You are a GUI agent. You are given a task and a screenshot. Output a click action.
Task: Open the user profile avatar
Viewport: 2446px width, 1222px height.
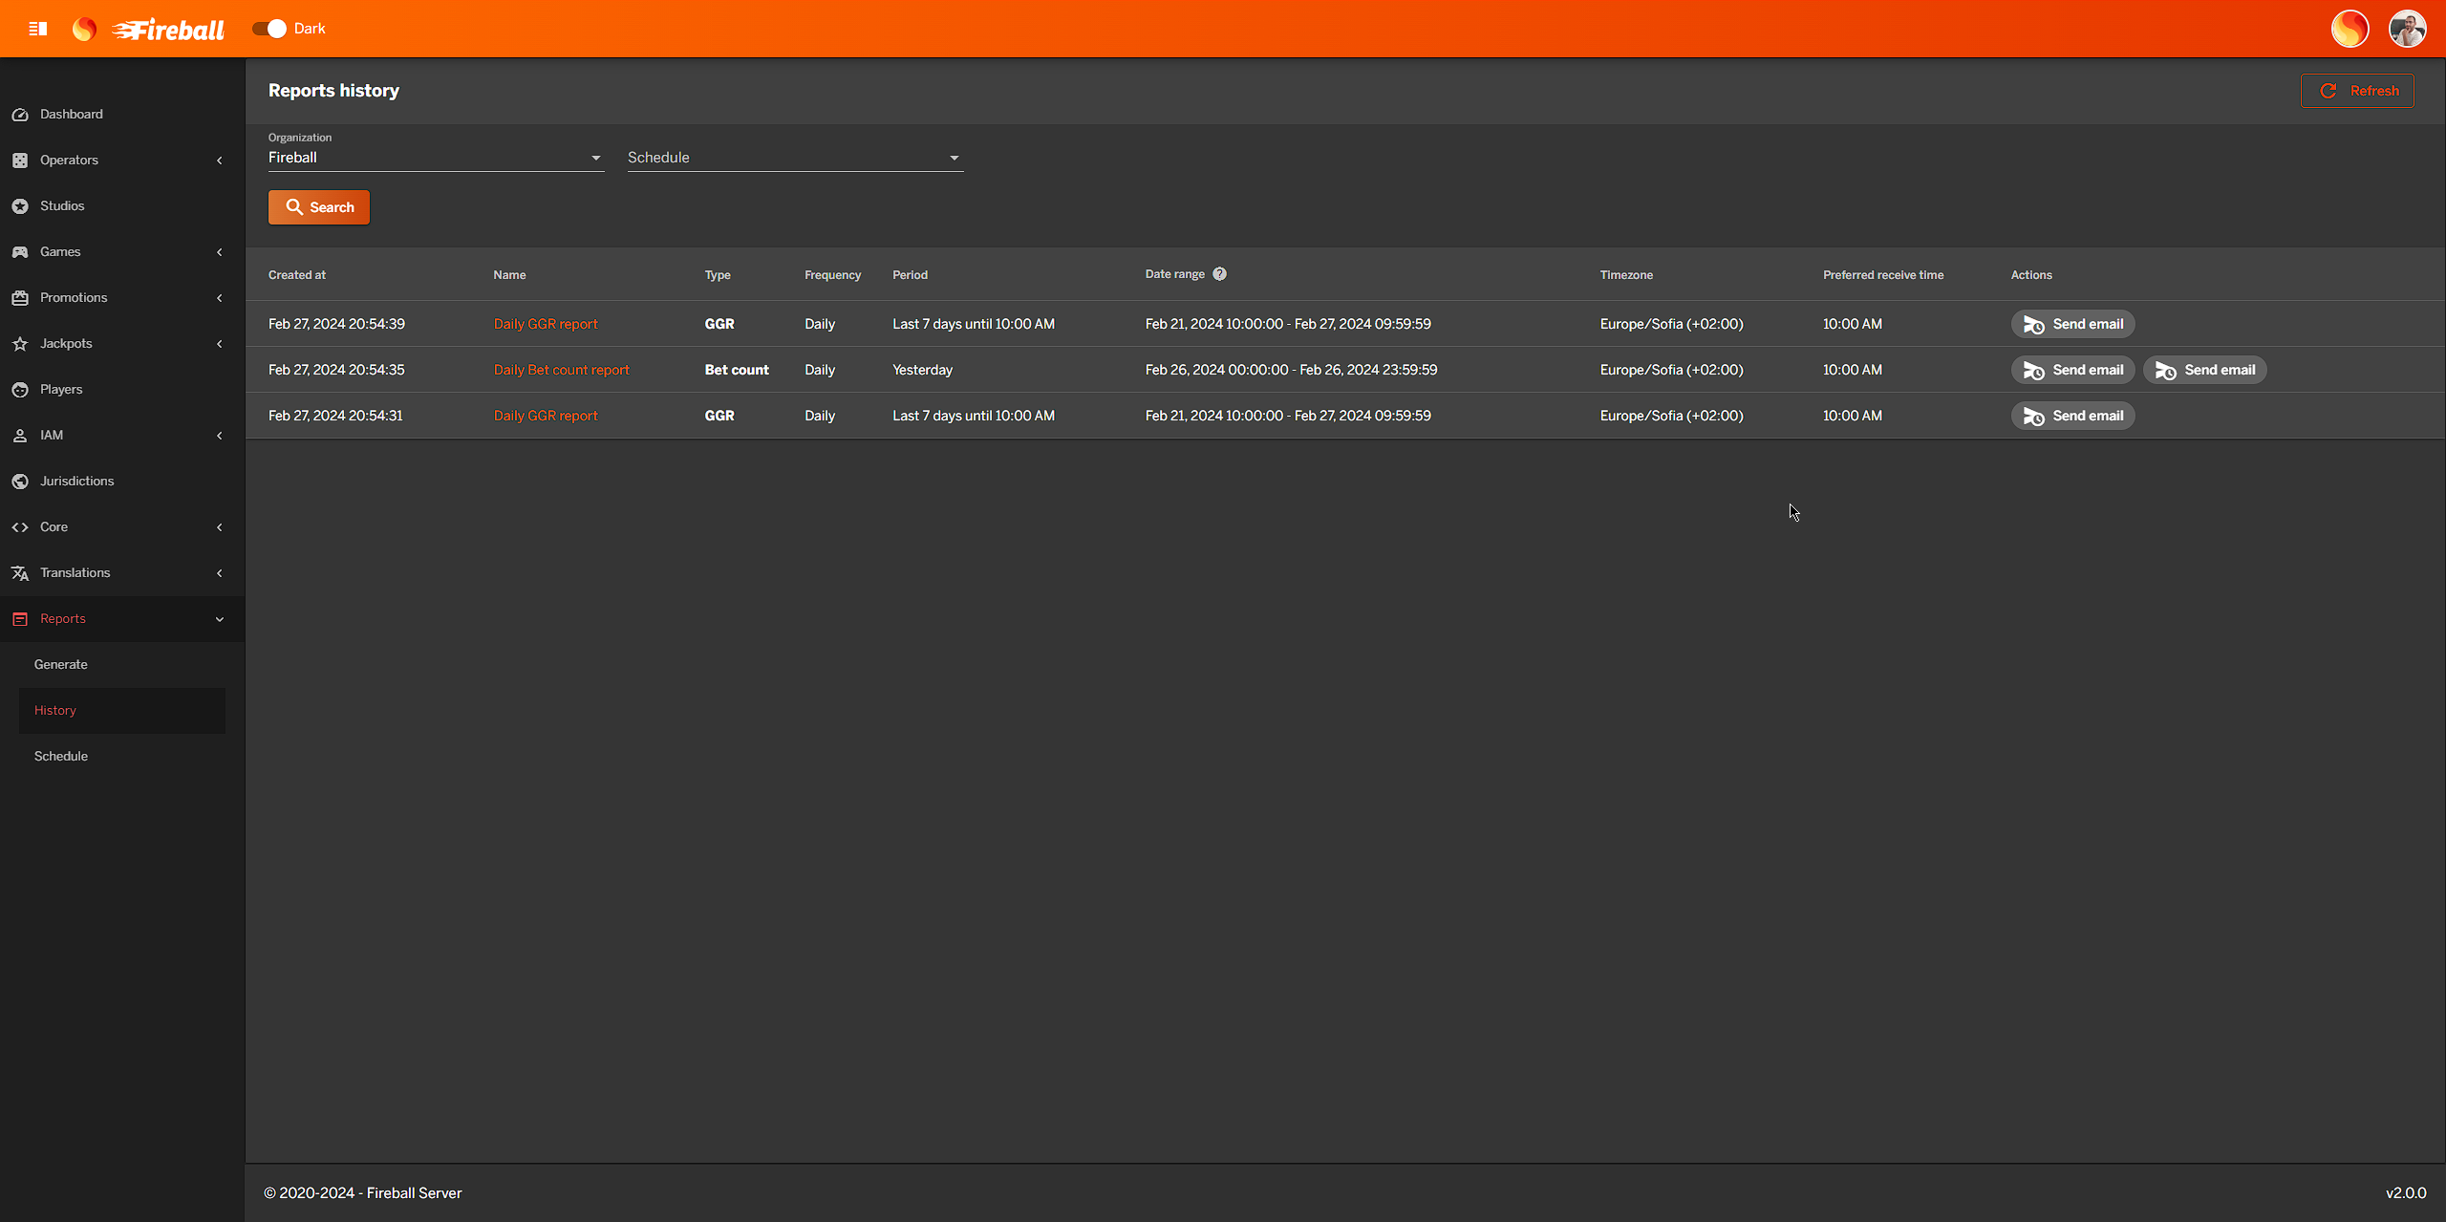2407,29
